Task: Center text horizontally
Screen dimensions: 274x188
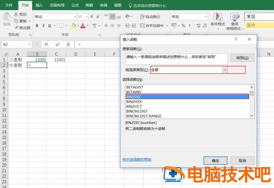Action: (x=113, y=25)
